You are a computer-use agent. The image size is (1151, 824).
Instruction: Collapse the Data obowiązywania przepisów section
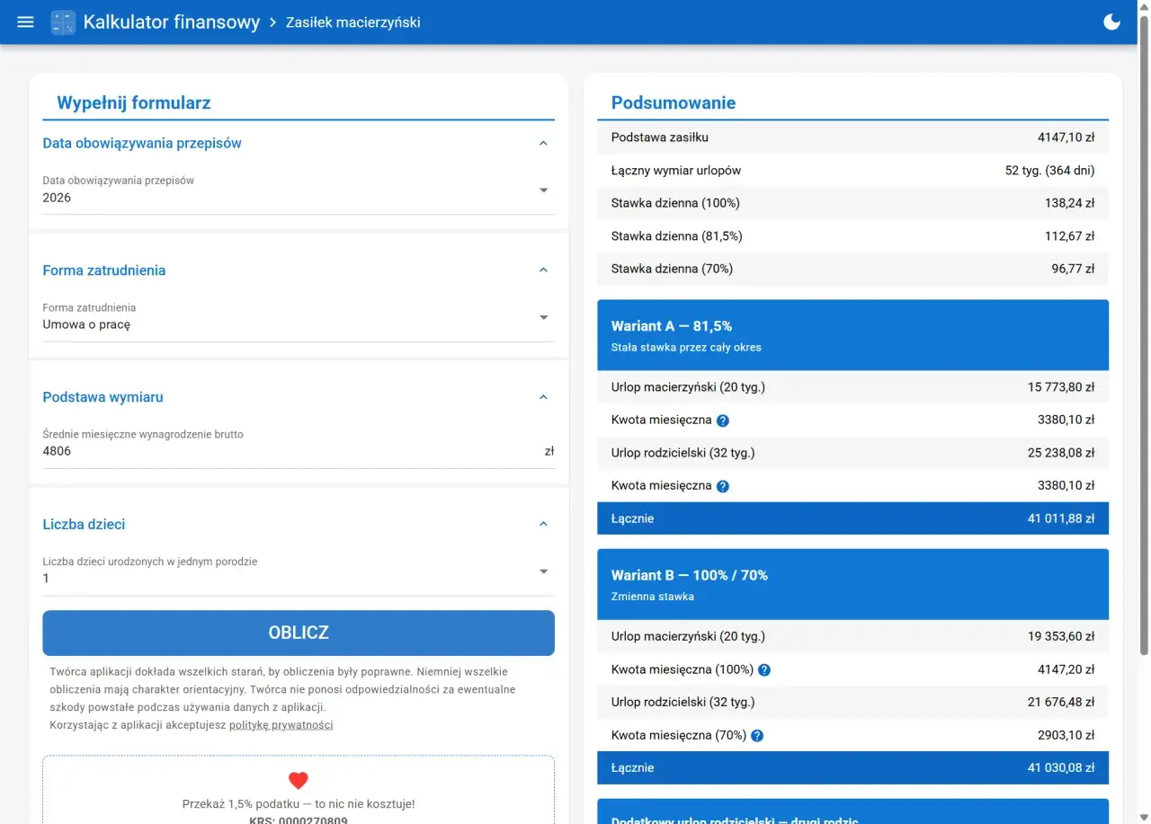click(543, 143)
